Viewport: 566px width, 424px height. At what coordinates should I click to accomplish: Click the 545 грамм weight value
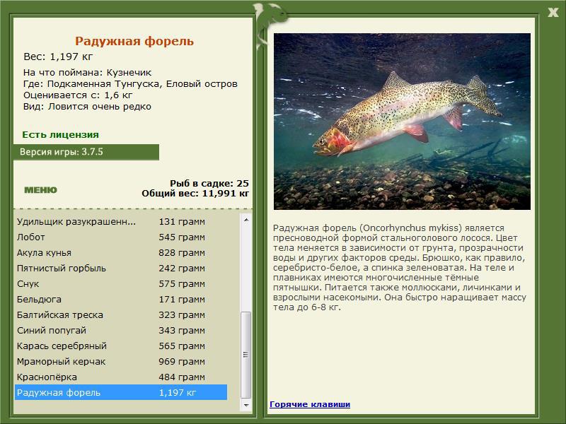(x=182, y=237)
